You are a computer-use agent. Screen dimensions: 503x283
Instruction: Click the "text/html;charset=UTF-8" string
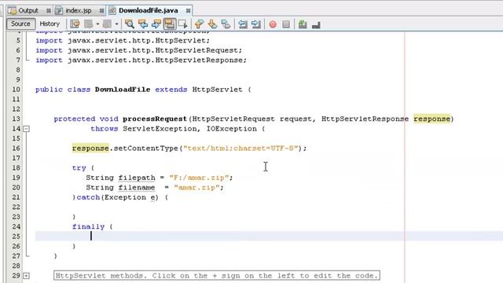point(240,149)
